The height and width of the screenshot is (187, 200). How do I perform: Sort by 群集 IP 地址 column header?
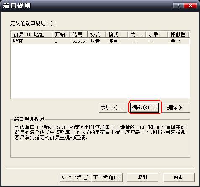coord(31,34)
